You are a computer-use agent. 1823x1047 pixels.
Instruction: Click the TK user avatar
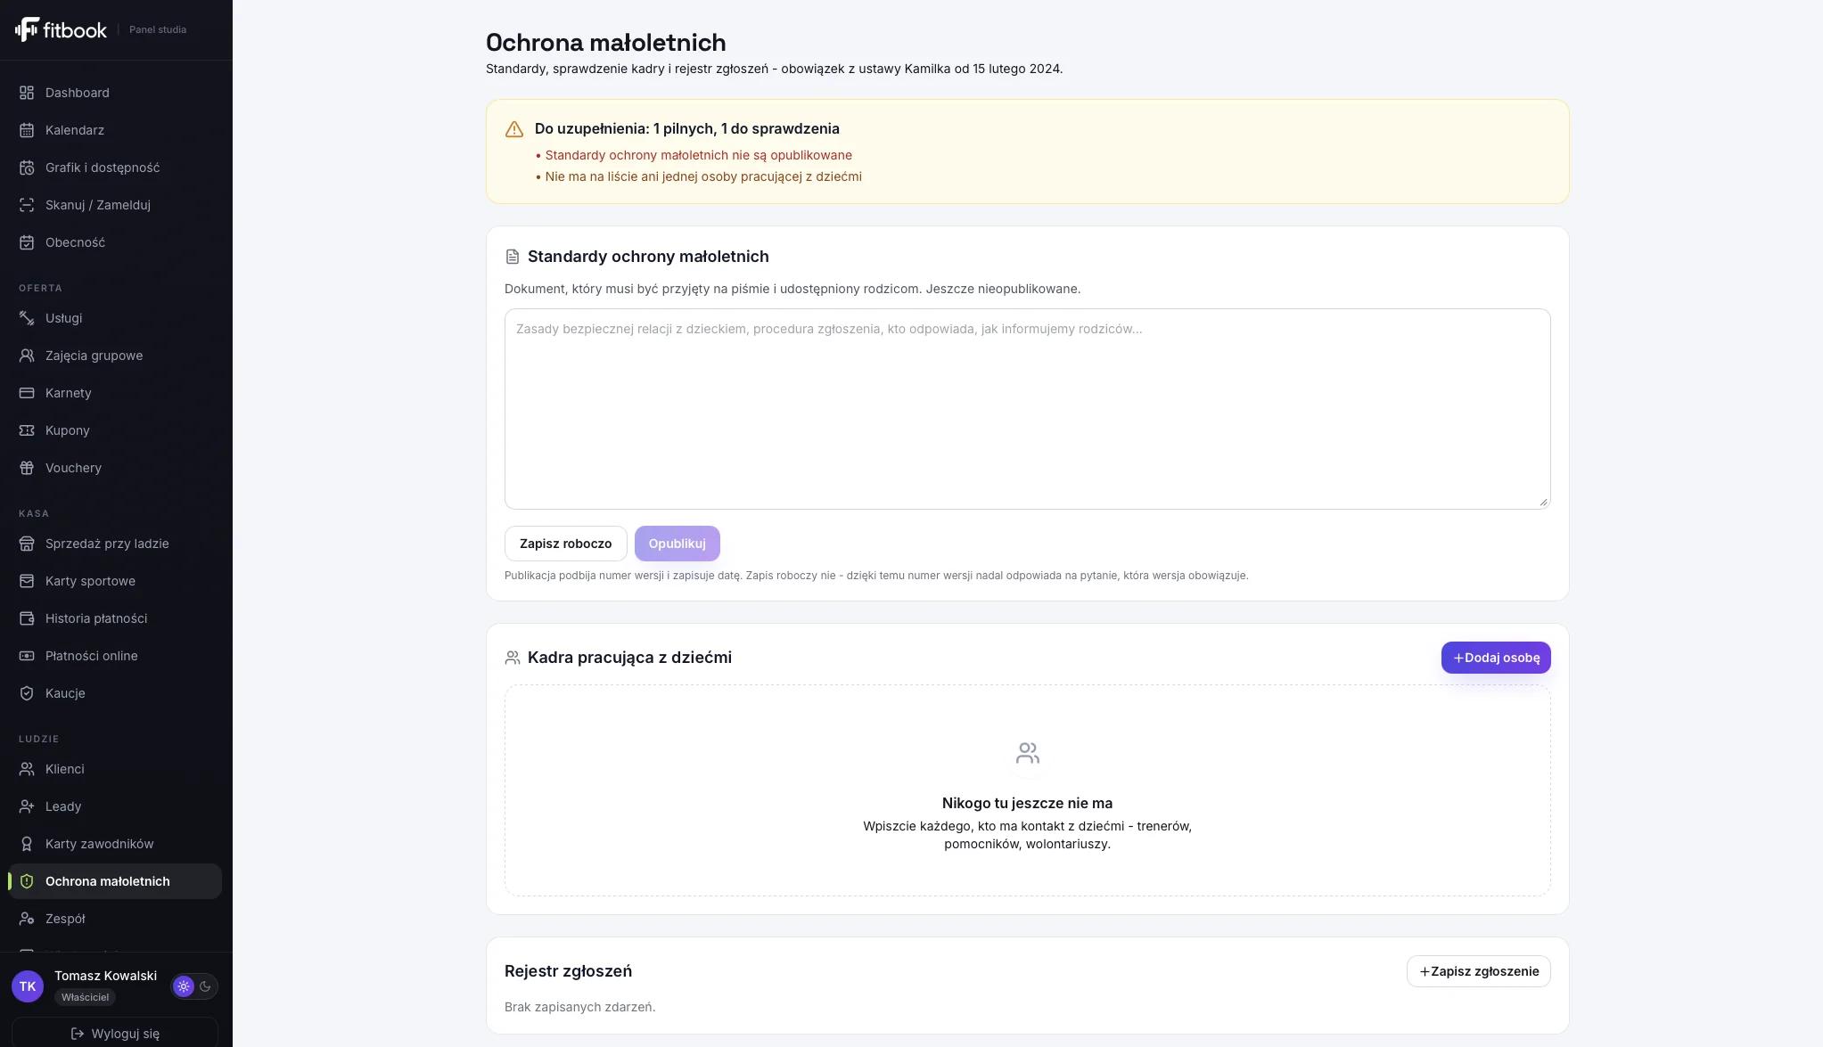click(28, 986)
